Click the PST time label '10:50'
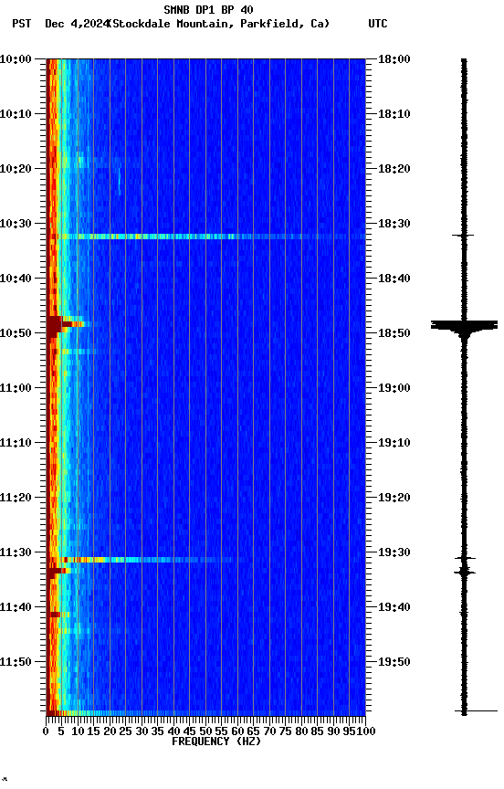 (16, 333)
